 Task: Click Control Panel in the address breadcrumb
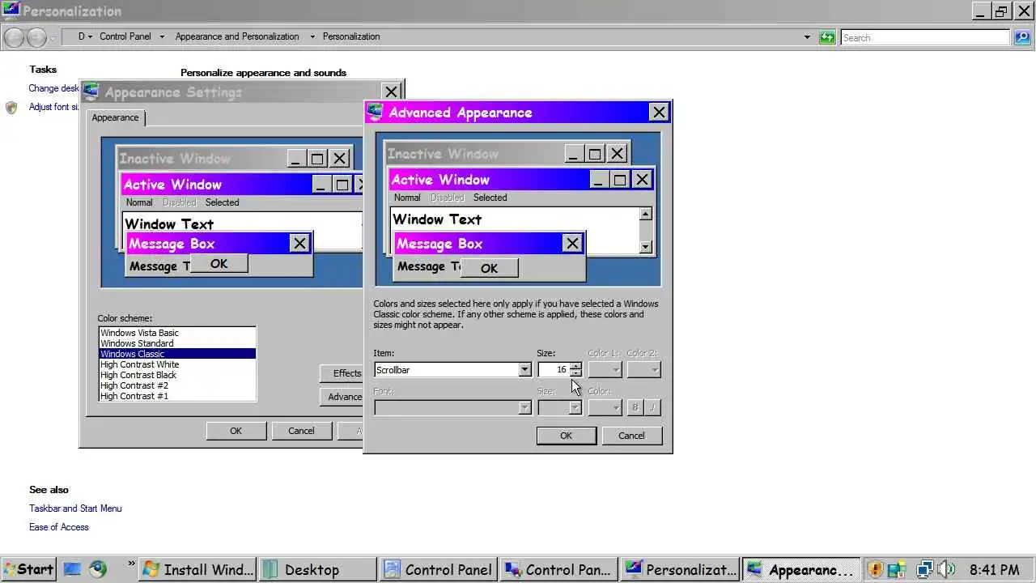click(125, 36)
